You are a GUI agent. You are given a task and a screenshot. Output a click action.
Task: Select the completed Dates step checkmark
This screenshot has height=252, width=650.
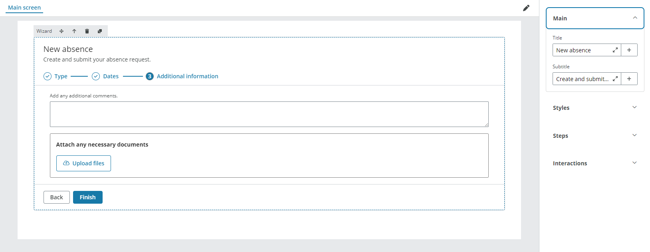pyautogui.click(x=95, y=76)
